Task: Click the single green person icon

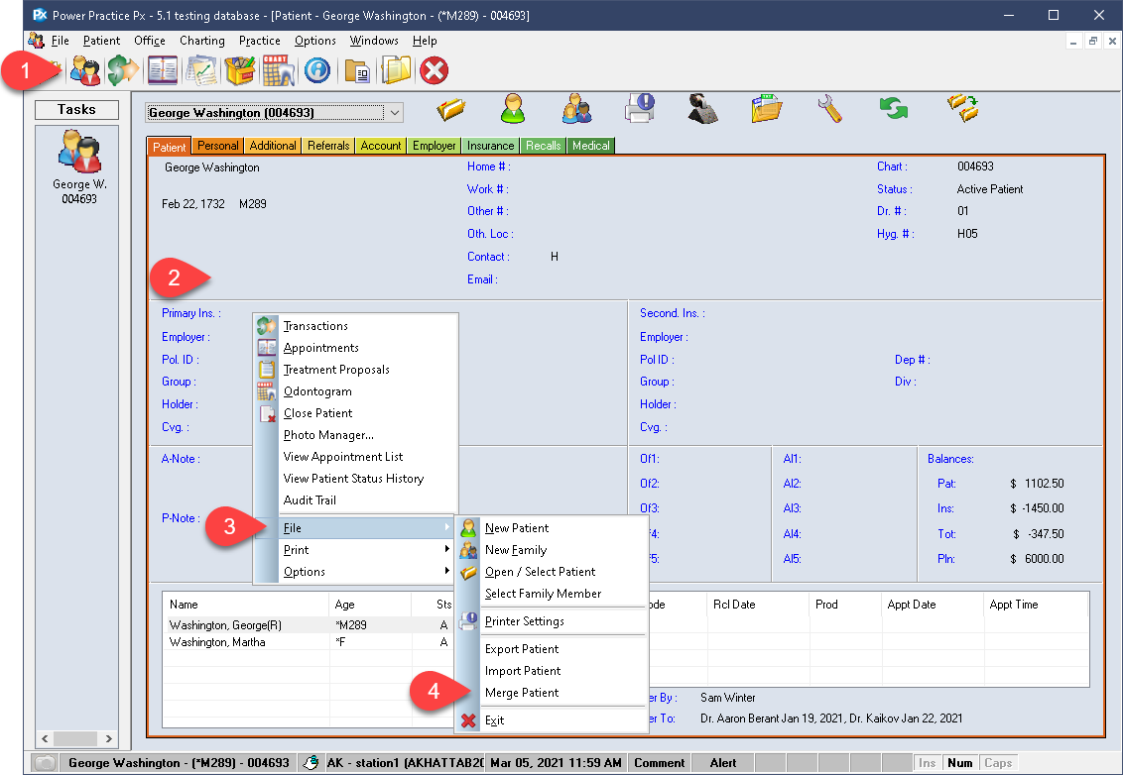Action: [513, 109]
